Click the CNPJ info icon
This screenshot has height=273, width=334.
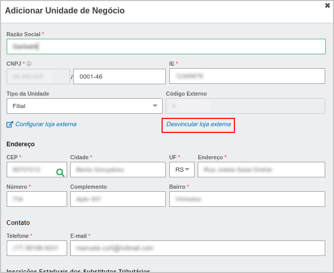coord(29,64)
